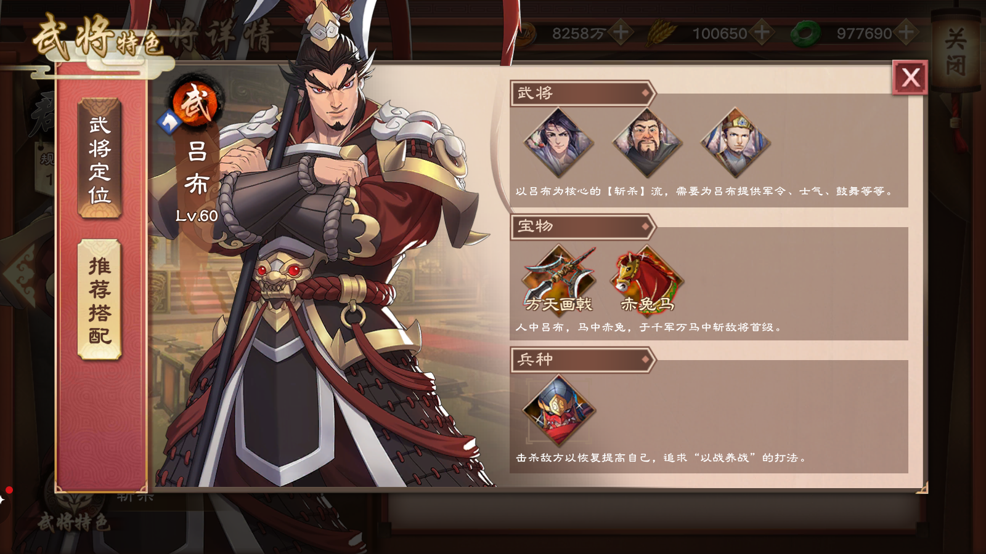Viewport: 986px width, 554px height.
Task: Open the 方天画戟 treasure icon
Action: click(x=559, y=280)
